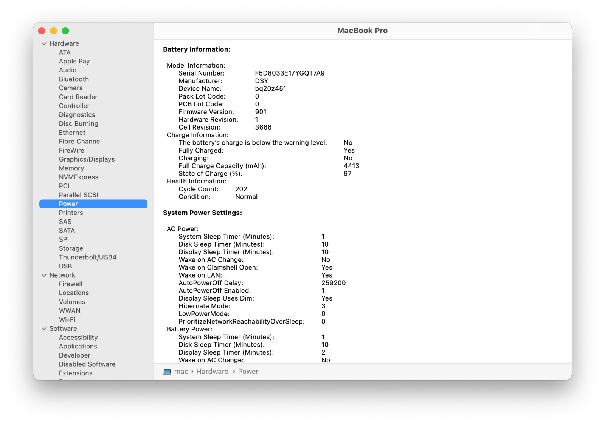Select the highlighted Power item
The height and width of the screenshot is (424, 605).
(68, 204)
